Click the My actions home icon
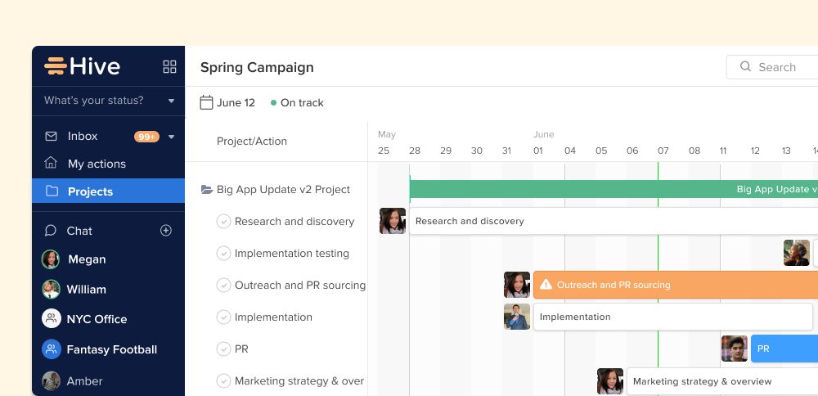The image size is (818, 396). pos(52,163)
